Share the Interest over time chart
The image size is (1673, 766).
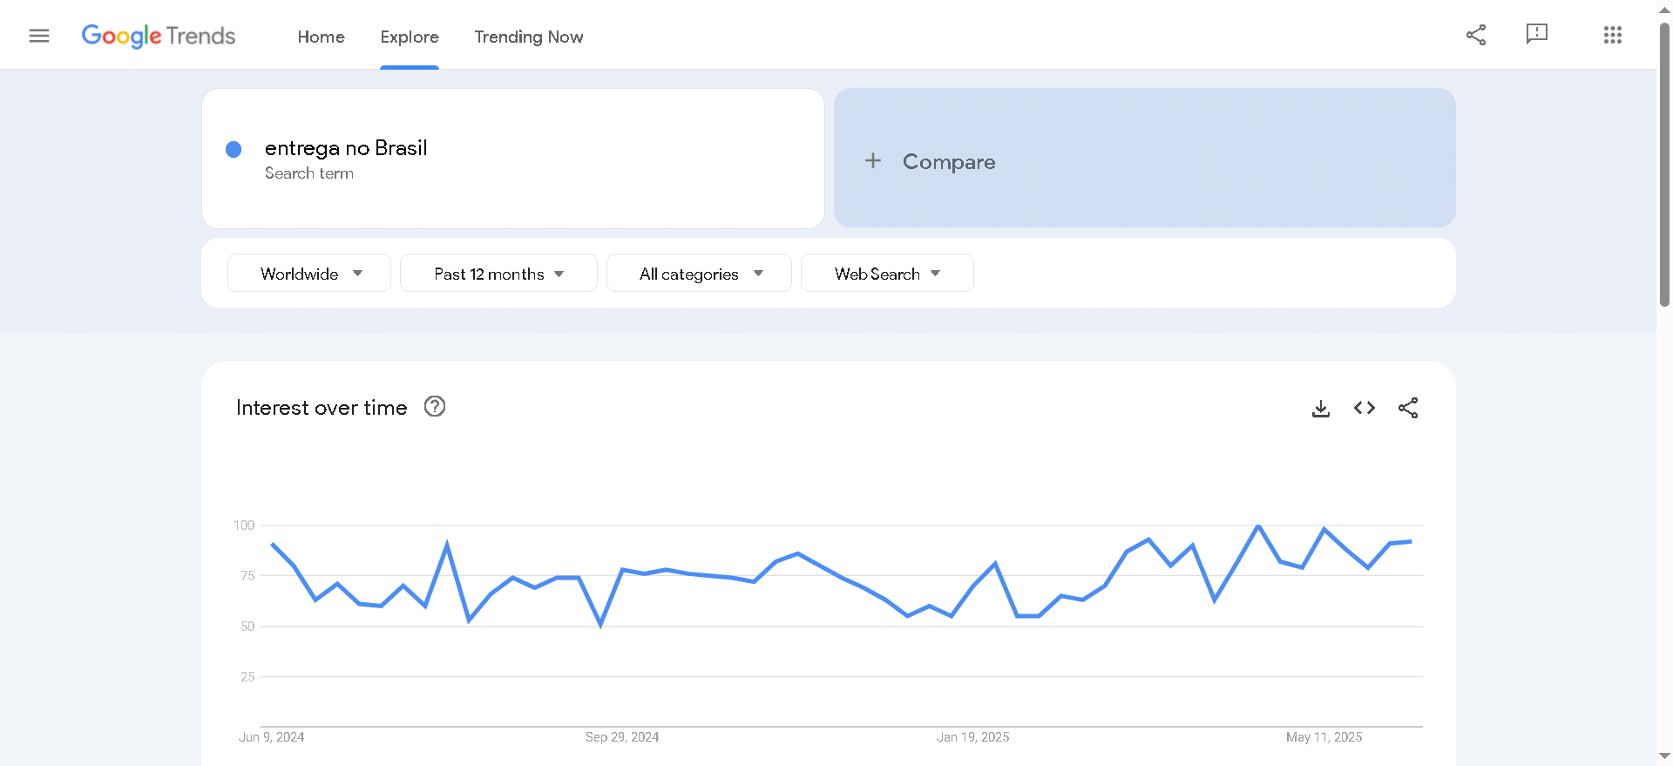1408,408
